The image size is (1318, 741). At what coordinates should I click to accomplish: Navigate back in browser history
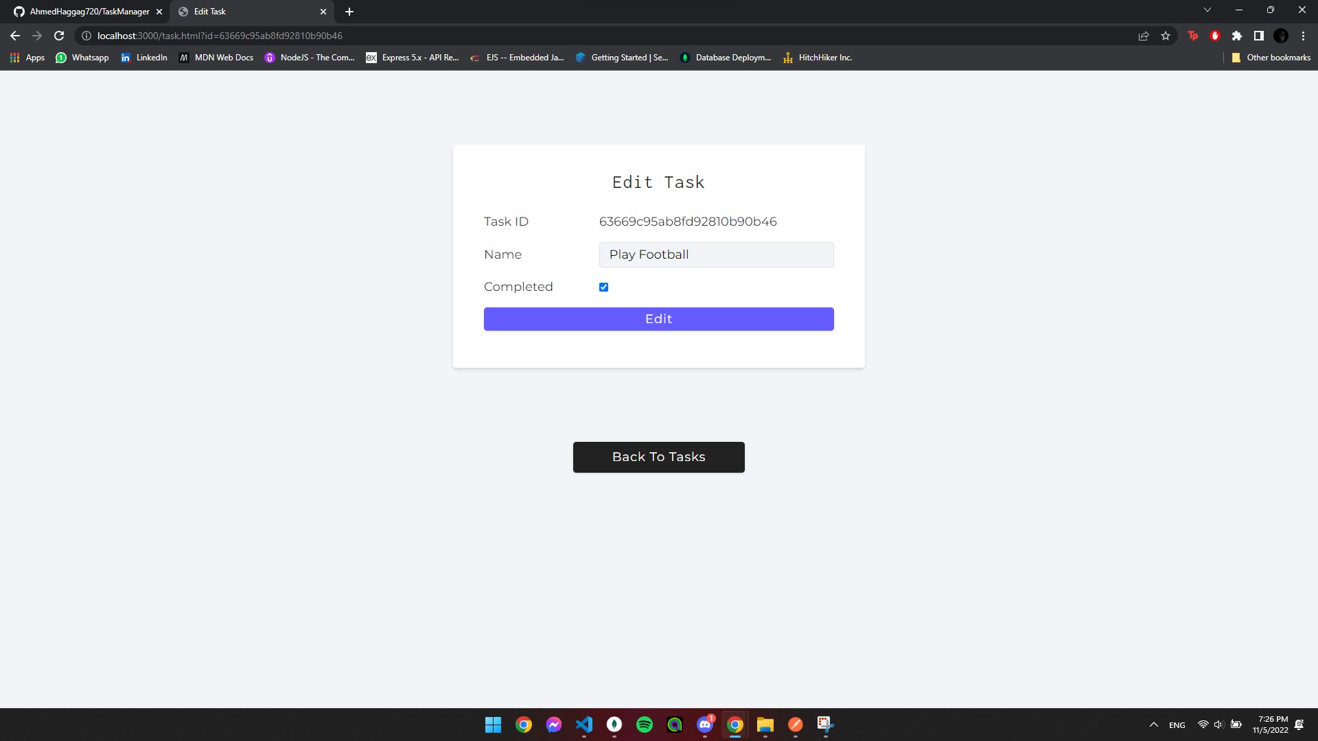(x=15, y=36)
